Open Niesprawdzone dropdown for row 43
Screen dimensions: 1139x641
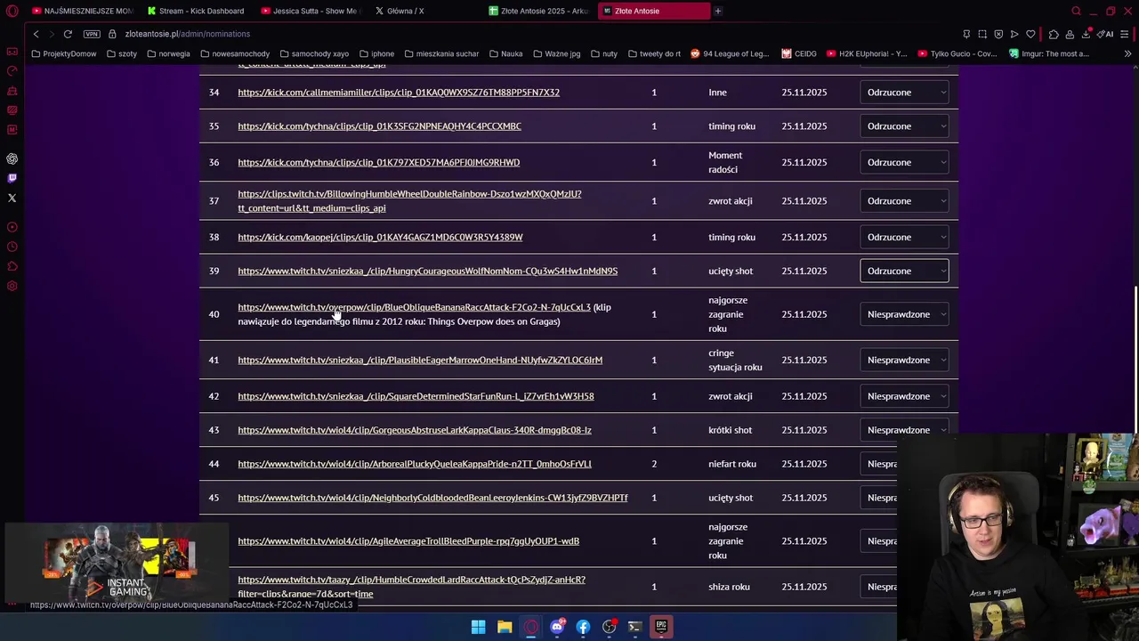(x=904, y=430)
